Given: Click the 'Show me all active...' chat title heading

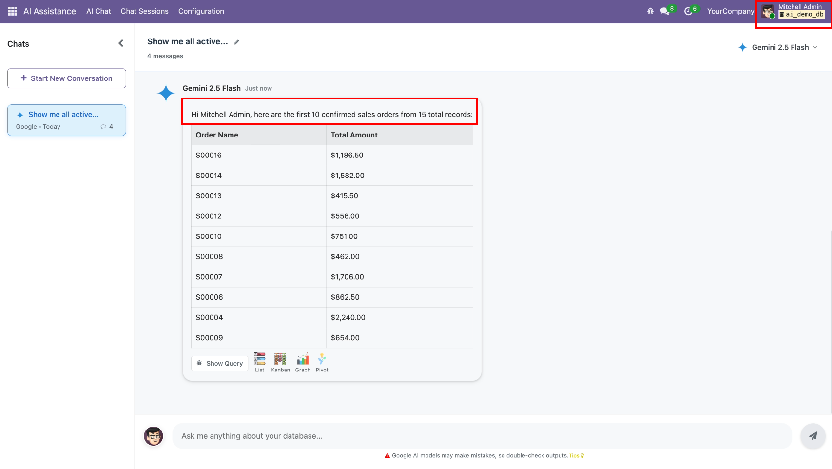Looking at the screenshot, I should [188, 42].
